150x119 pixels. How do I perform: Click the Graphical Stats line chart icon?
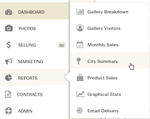tap(80, 94)
